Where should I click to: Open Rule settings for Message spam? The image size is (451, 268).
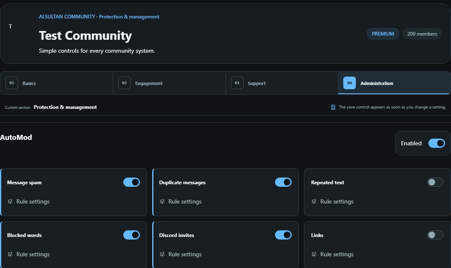point(29,202)
